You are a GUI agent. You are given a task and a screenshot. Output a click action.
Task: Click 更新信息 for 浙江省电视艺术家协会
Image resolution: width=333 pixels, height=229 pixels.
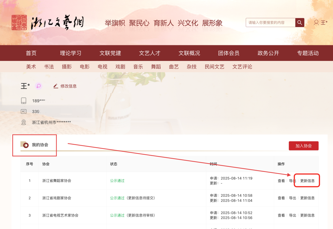(307, 215)
